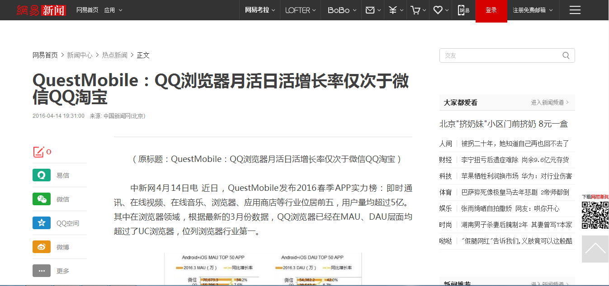Click the 科技 category label

(x=445, y=176)
